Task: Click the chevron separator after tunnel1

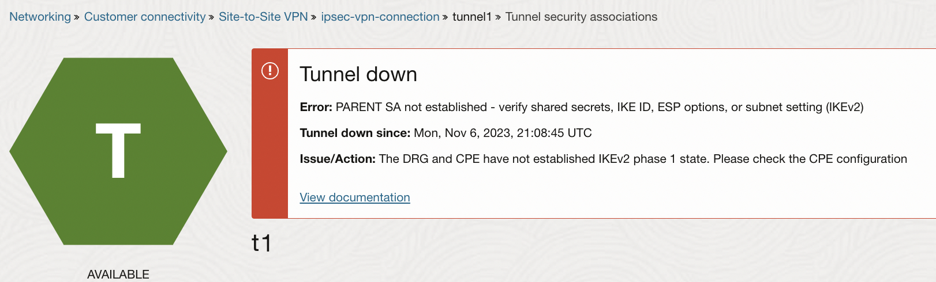Action: click(498, 17)
